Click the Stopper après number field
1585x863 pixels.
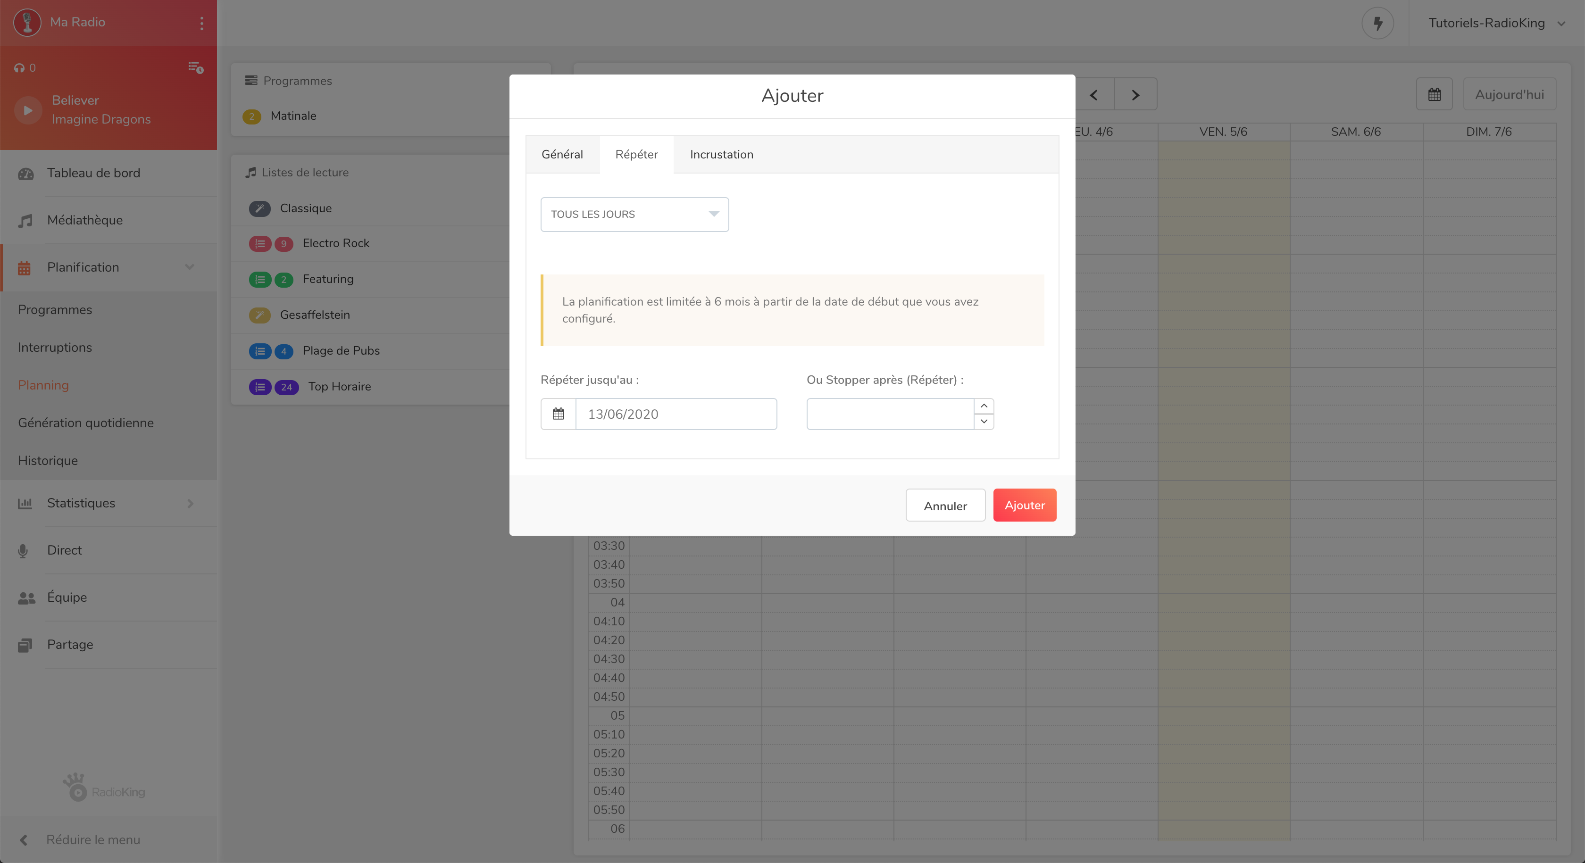890,414
